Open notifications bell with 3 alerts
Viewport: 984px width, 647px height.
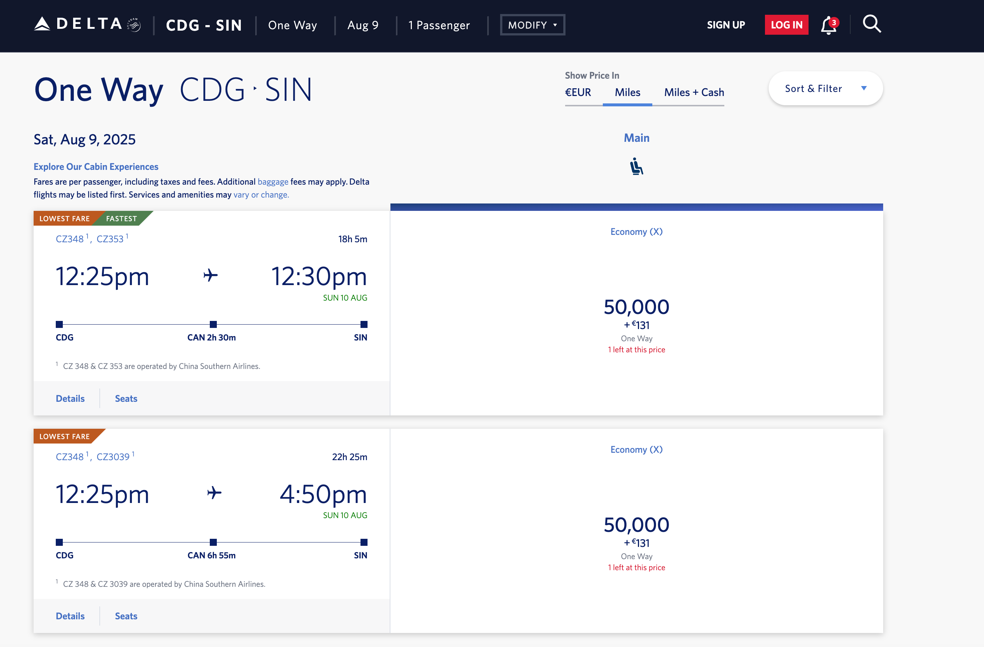pyautogui.click(x=829, y=25)
